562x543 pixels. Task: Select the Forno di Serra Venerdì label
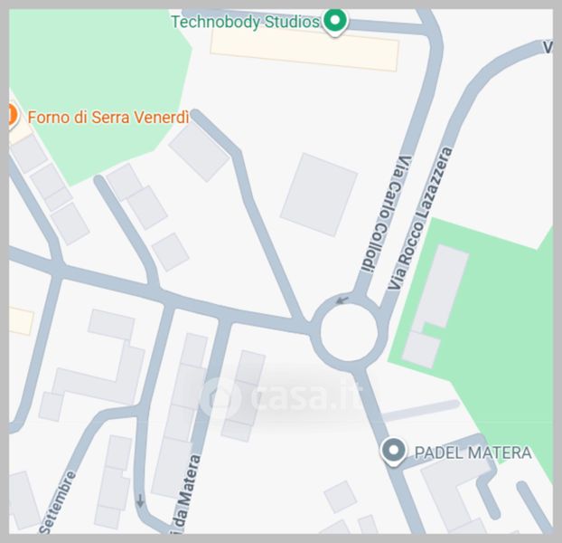pos(108,118)
